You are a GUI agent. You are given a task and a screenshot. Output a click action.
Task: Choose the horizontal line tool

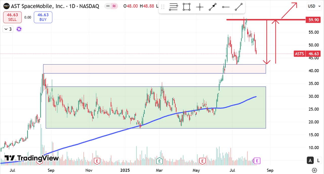coord(226,7)
